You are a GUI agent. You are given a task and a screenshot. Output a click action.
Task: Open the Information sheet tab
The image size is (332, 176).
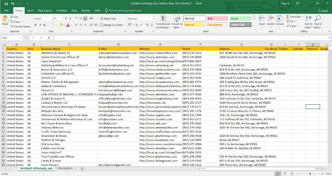(x=65, y=169)
